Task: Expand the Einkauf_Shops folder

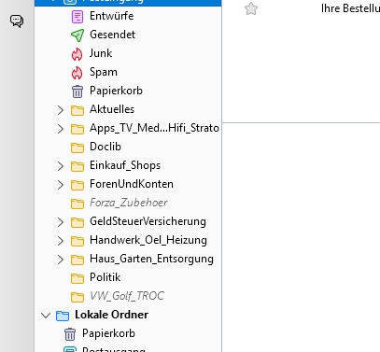Action: (61, 166)
